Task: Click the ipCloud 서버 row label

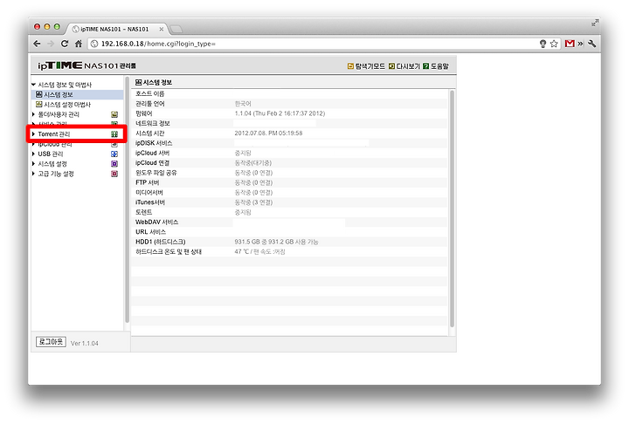Action: coord(152,153)
